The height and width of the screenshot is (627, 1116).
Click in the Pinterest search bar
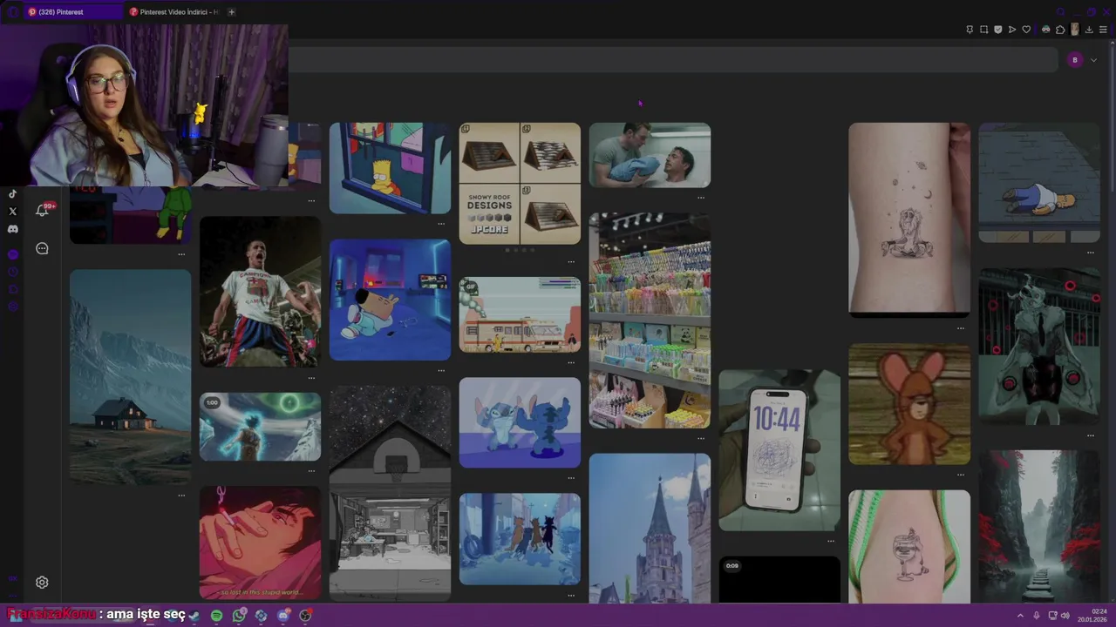point(672,59)
